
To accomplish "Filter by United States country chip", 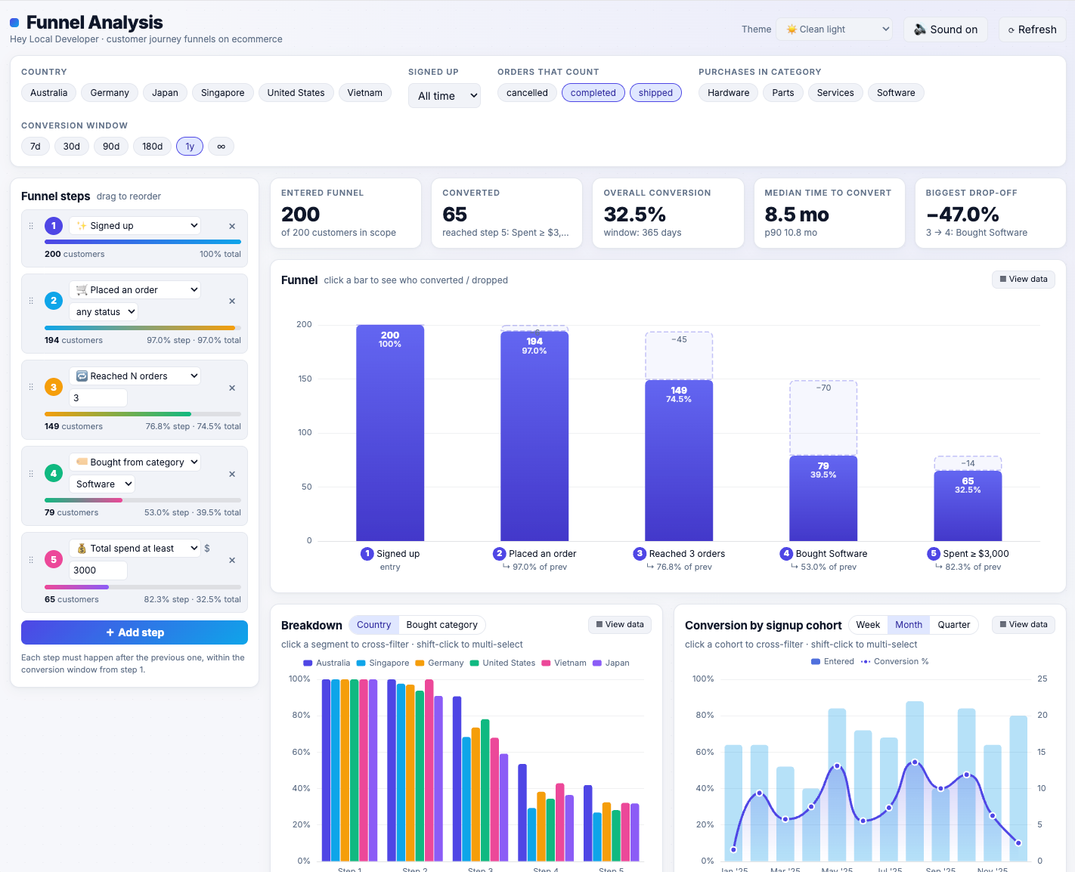I will click(296, 93).
